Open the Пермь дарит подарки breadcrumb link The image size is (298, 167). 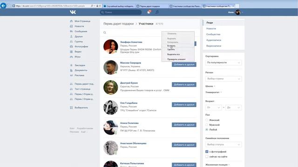coord(118,24)
